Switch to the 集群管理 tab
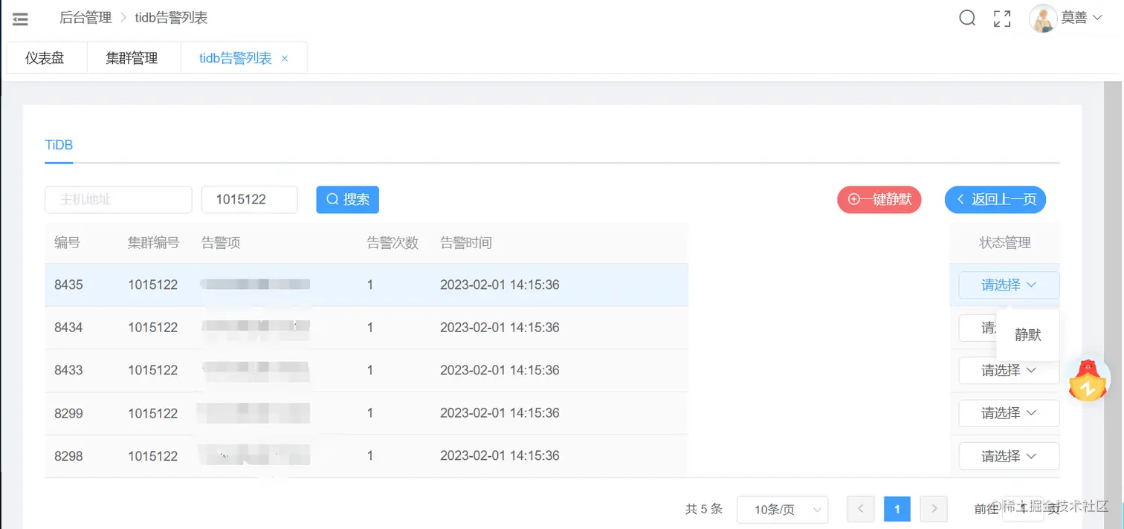1124x529 pixels. point(133,57)
